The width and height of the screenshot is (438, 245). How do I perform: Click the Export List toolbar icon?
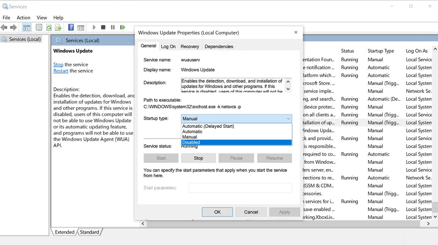coord(59,28)
